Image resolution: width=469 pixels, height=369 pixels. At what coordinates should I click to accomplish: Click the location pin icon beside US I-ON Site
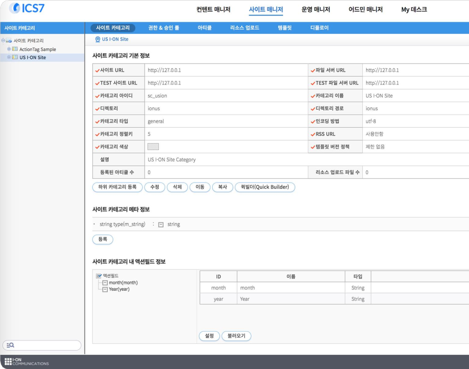coord(98,39)
